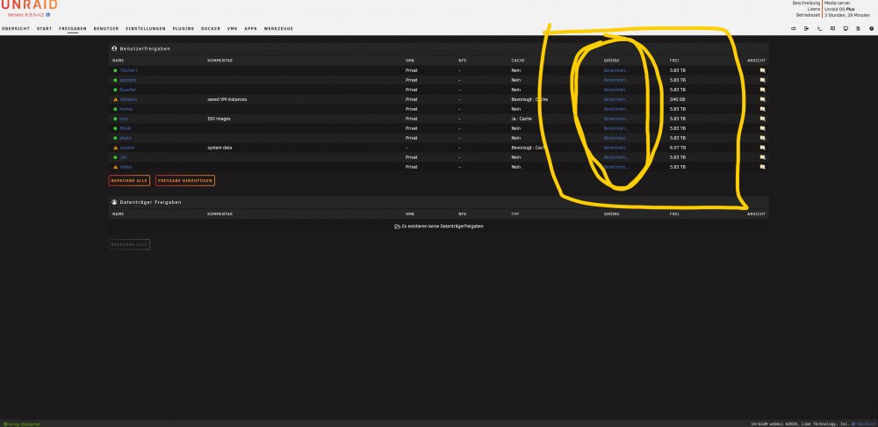The height and width of the screenshot is (427, 878).
Task: Click the Berechne Alle button under Benutzerfreigaben
Action: (129, 180)
